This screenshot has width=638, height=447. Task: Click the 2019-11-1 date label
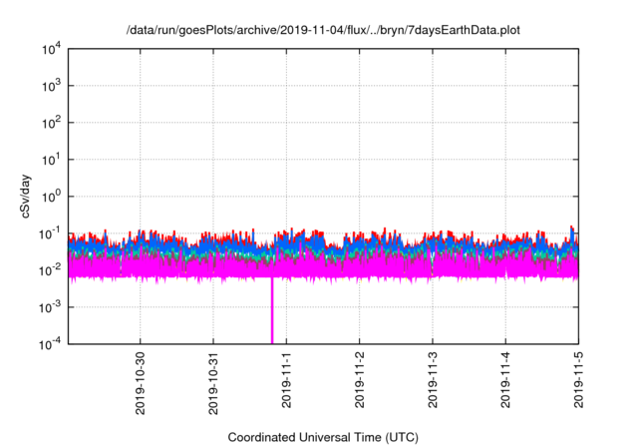point(286,380)
